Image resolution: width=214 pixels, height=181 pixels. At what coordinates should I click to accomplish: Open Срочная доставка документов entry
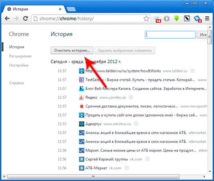tap(132, 106)
